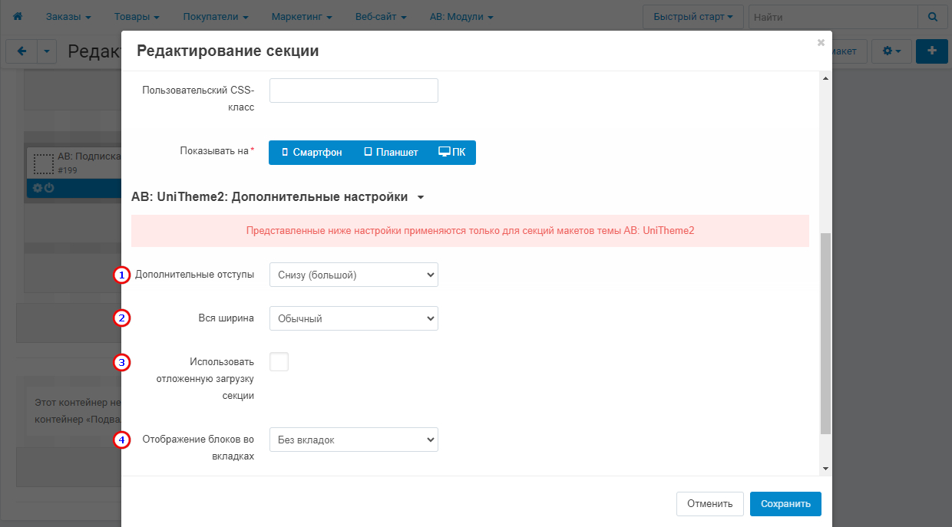Toggle the Смартфон display option

coord(312,152)
